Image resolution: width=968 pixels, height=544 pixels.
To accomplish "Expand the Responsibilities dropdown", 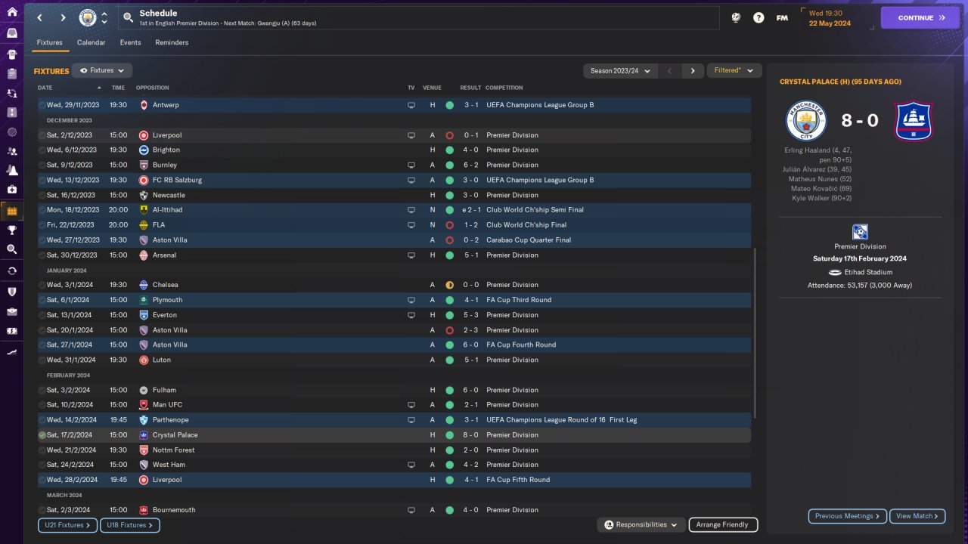I will [641, 524].
